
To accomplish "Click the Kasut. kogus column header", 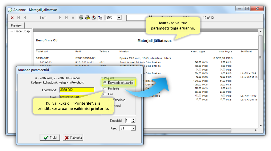I will (x=198, y=51).
